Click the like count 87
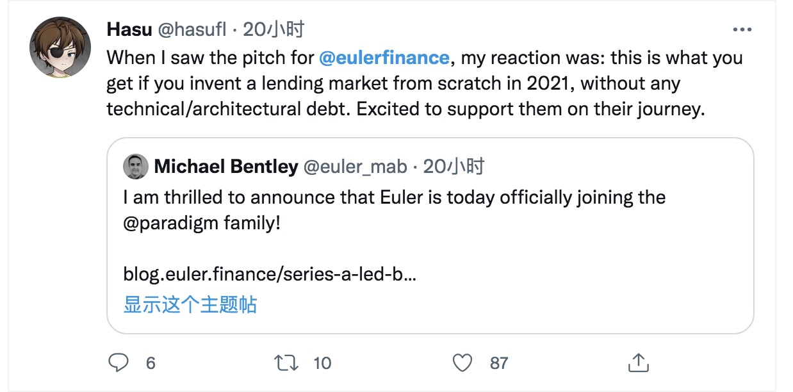 (499, 363)
